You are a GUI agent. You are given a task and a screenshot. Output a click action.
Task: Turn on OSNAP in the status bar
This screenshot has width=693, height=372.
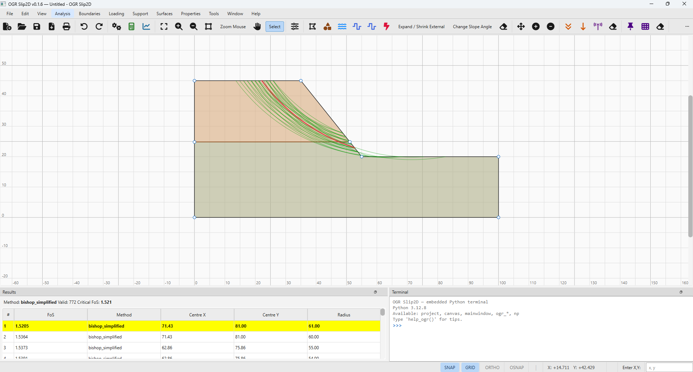(x=516, y=367)
